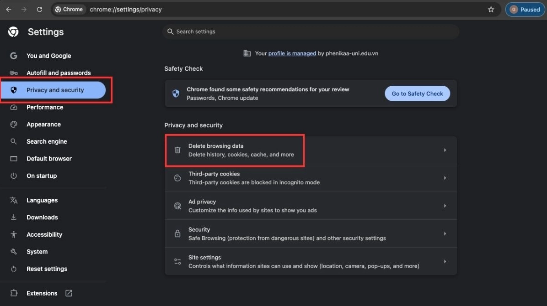Click the lock icon beside Security
The width and height of the screenshot is (547, 306).
click(x=177, y=233)
